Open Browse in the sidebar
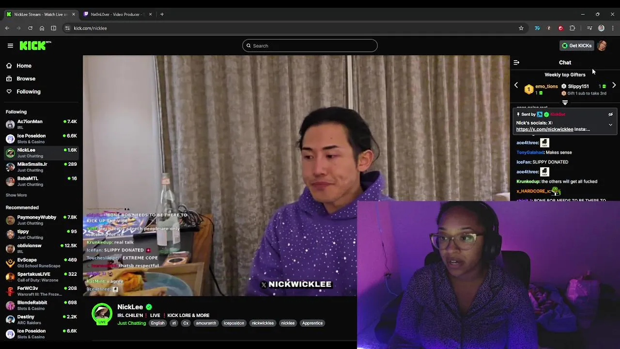 26,79
